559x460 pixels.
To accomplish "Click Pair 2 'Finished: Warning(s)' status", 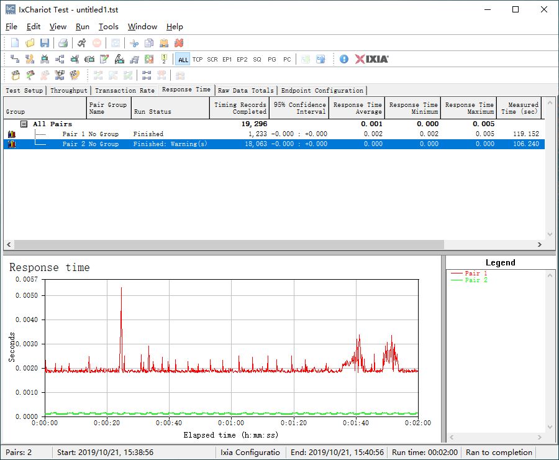I will [x=170, y=144].
